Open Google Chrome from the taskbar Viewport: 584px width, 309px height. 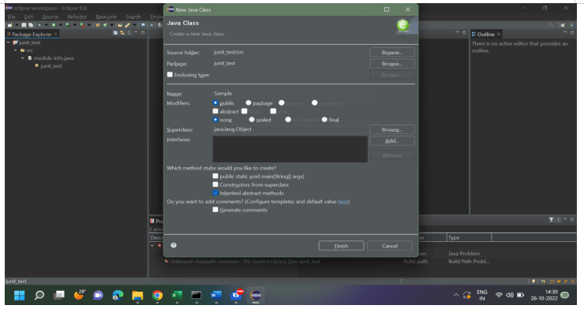[157, 296]
